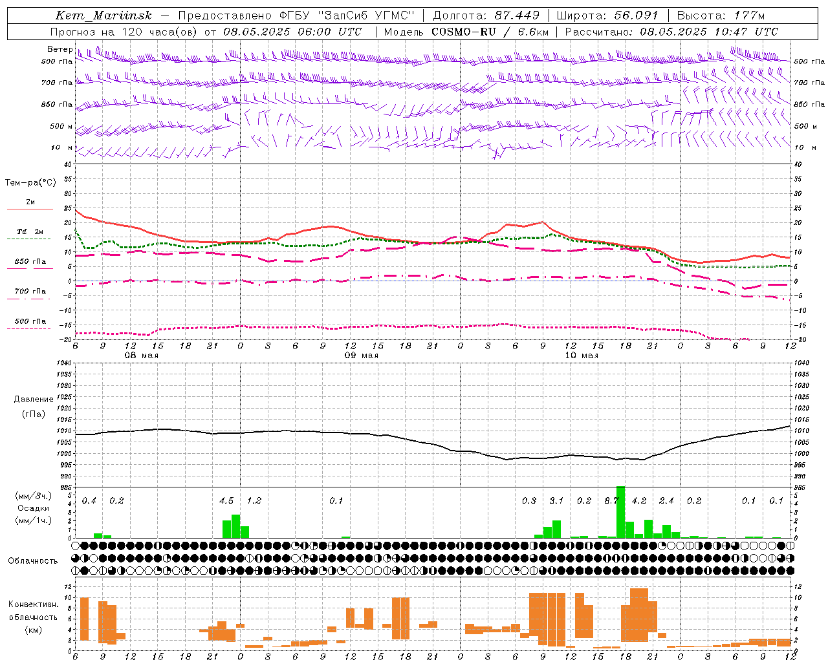Click the 1.2 precipitation total
Image resolution: width=828 pixels, height=662 pixels.
(x=254, y=501)
